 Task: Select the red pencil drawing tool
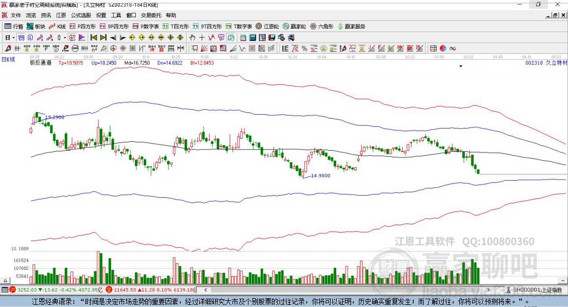click(8, 48)
